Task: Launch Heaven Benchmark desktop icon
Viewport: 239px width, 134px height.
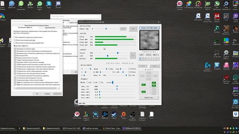Action: pyautogui.click(x=226, y=30)
